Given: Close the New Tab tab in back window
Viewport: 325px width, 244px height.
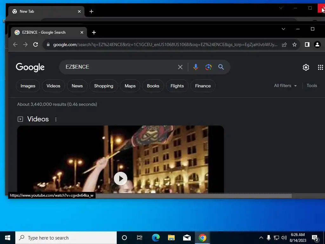Looking at the screenshot, I should click(79, 11).
